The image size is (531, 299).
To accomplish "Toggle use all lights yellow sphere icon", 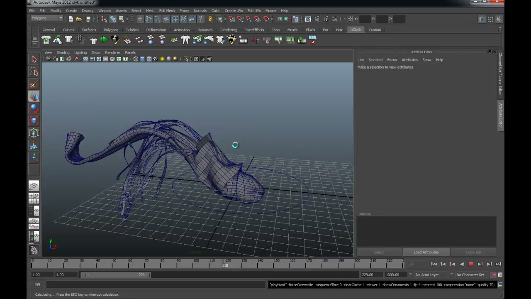I will [x=162, y=59].
